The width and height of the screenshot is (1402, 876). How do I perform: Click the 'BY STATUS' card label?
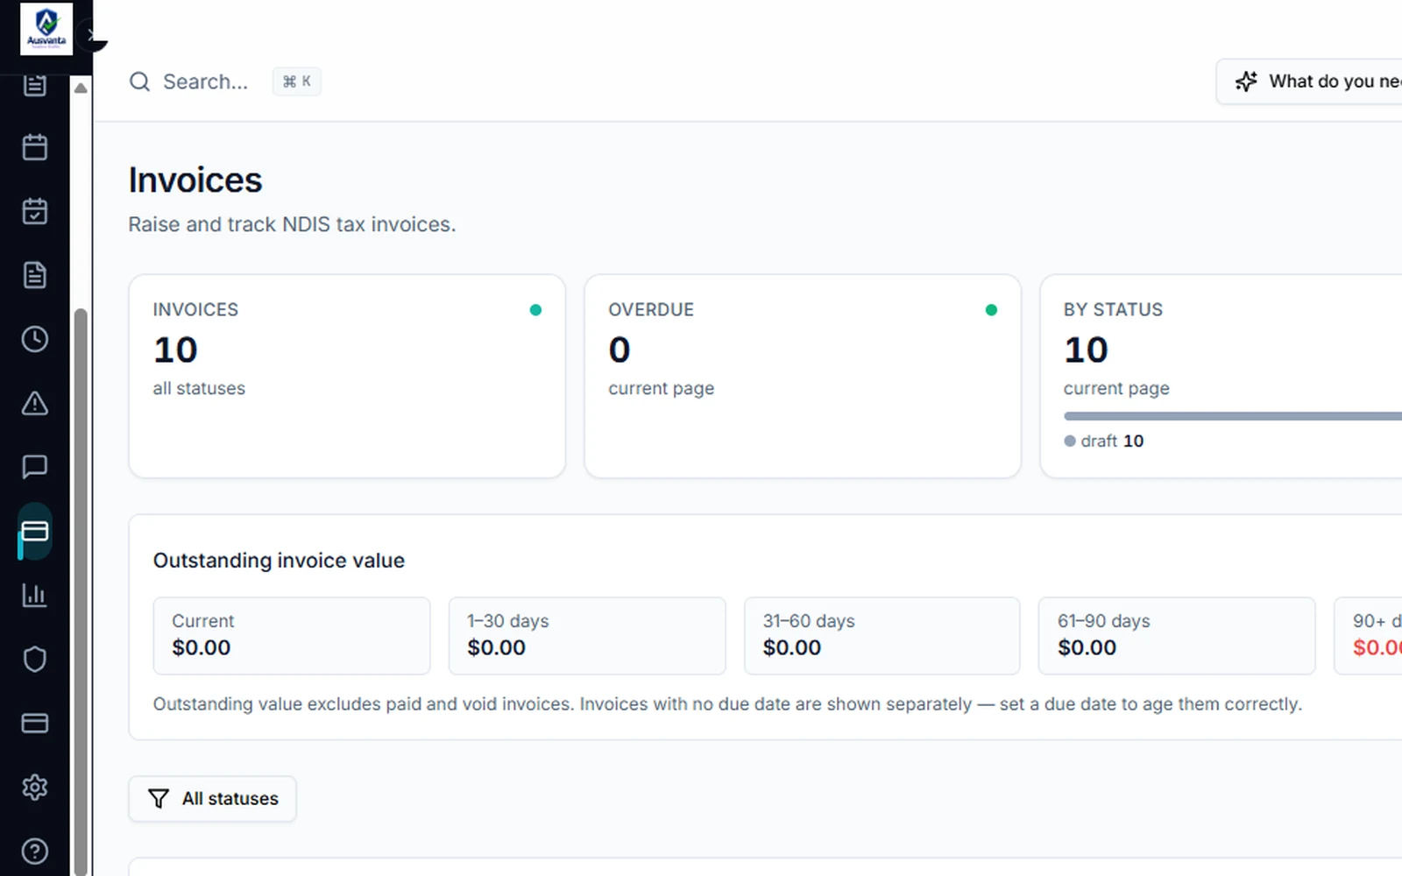pyautogui.click(x=1113, y=309)
